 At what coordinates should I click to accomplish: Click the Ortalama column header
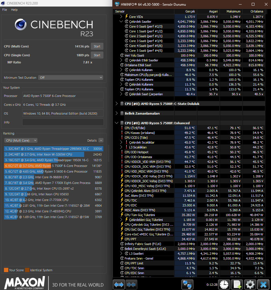pyautogui.click(x=254, y=11)
